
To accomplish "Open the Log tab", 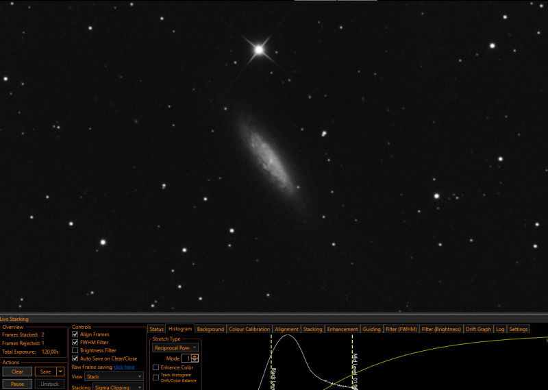I will 500,329.
